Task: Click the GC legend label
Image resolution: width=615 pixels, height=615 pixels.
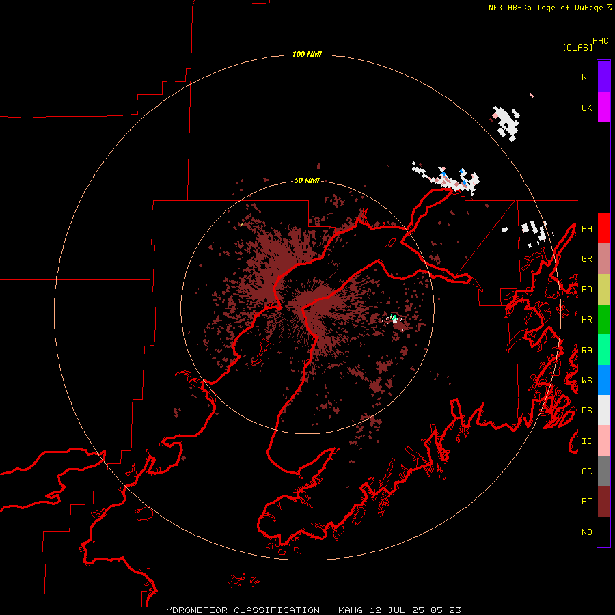Action: point(586,471)
